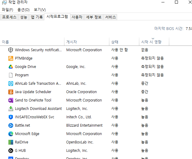Select the Microsoft Edge row name
Viewport: 192px width, 159px height.
tap(27, 134)
